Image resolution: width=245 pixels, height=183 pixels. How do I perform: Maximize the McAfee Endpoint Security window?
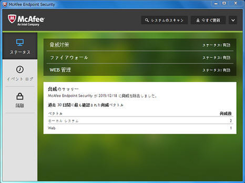(x=224, y=3)
